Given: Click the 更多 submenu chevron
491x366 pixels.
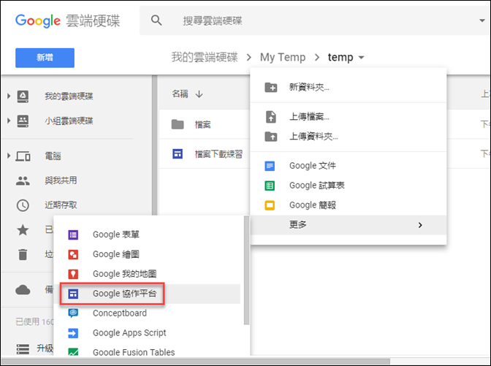Looking at the screenshot, I should 420,225.
